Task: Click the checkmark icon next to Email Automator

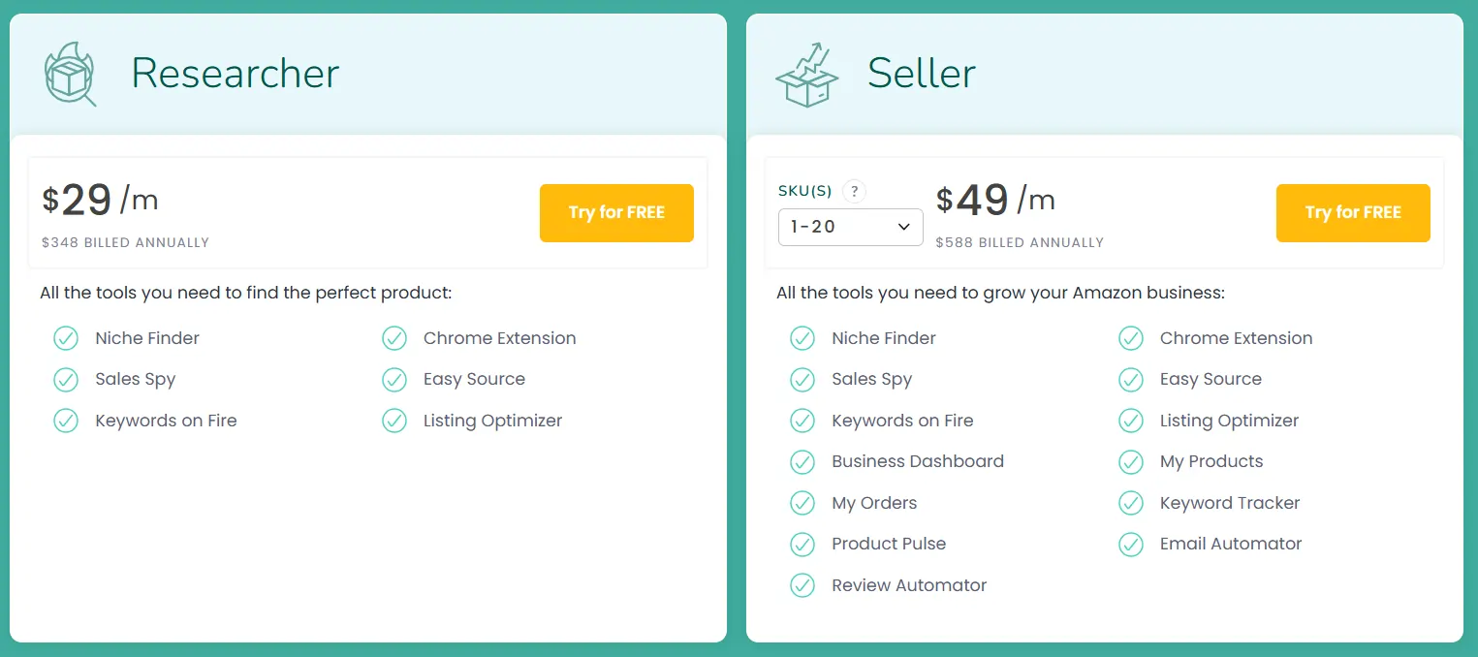Action: click(1131, 545)
